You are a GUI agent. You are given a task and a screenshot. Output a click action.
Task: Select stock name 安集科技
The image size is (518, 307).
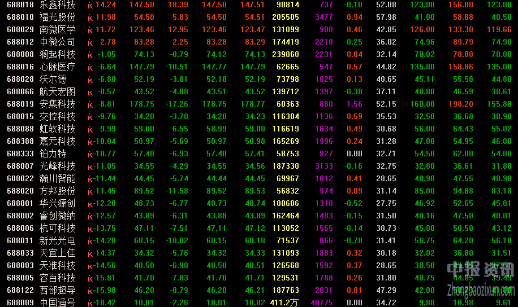pos(58,104)
